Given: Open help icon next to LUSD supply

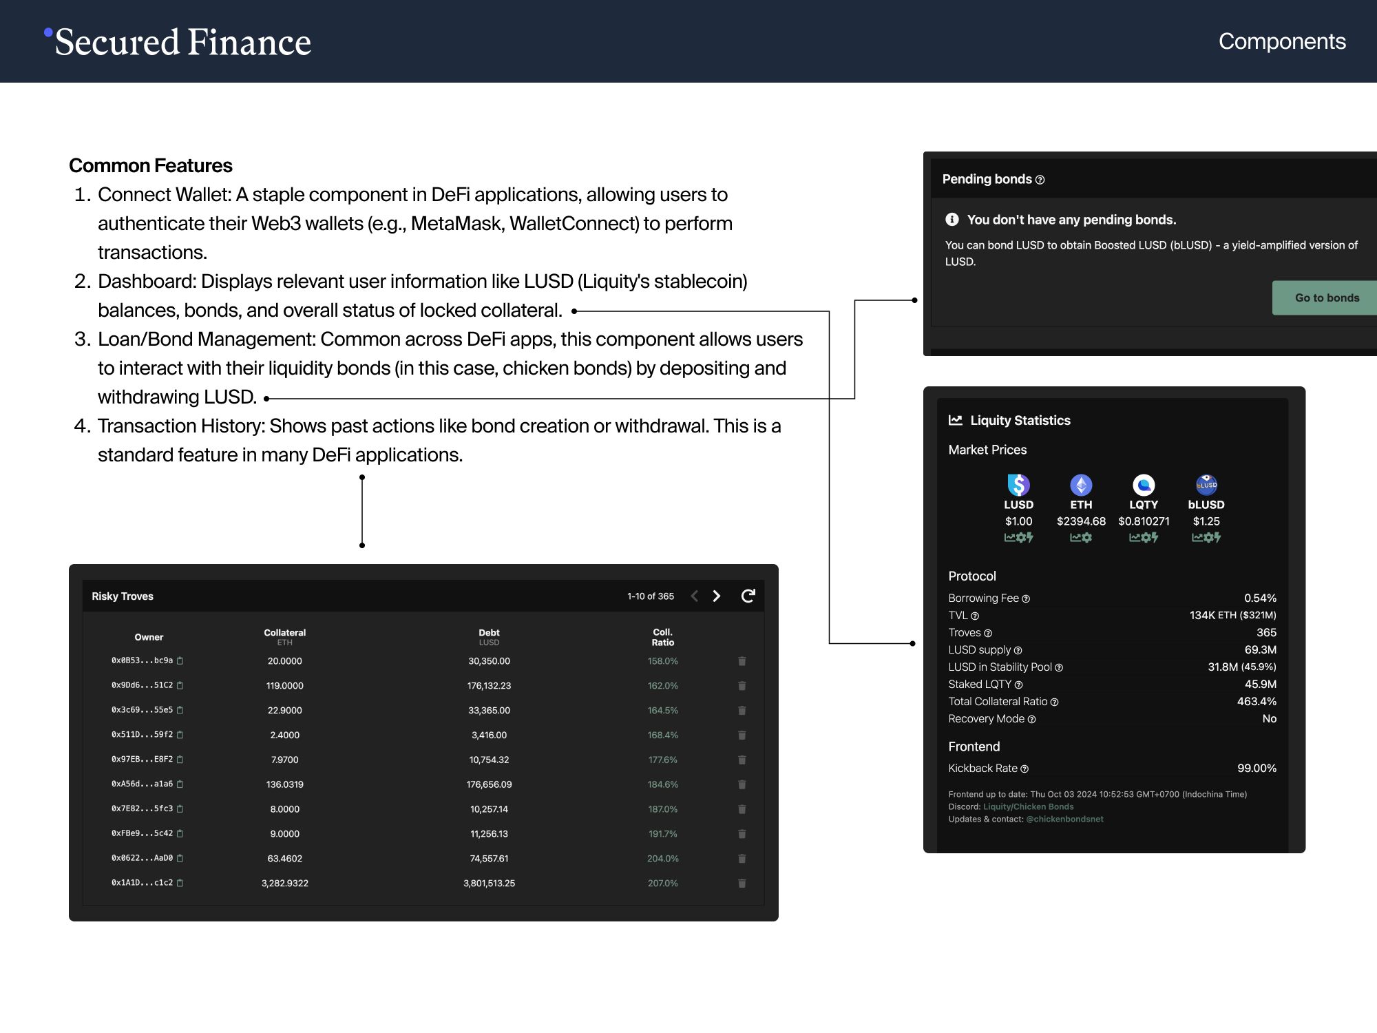Looking at the screenshot, I should 1018,651.
